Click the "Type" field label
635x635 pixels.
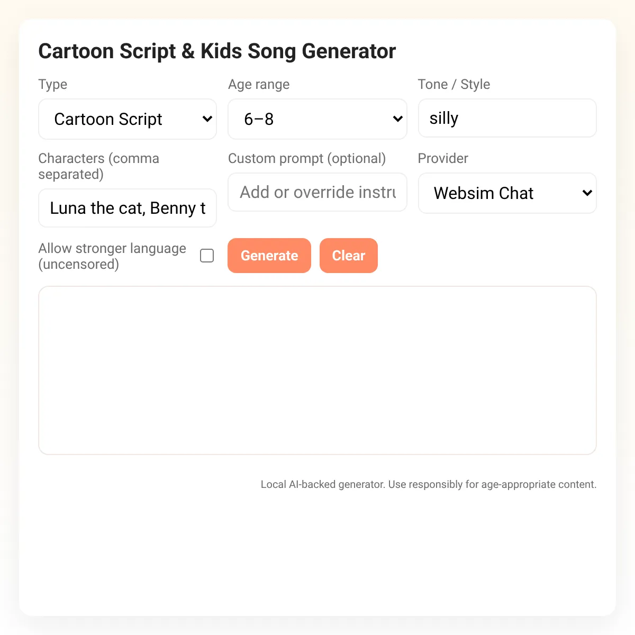coord(53,85)
